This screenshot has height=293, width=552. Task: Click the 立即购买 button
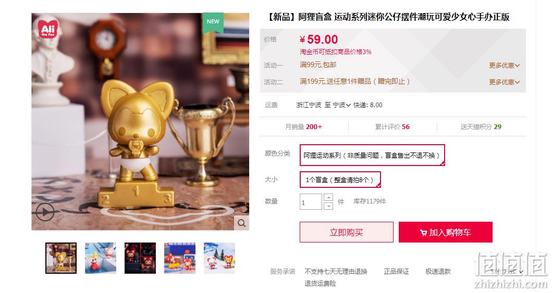pos(347,232)
